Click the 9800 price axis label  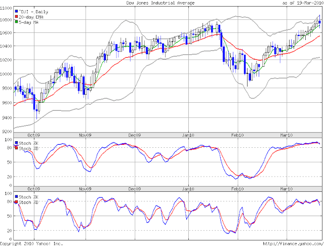point(7,88)
